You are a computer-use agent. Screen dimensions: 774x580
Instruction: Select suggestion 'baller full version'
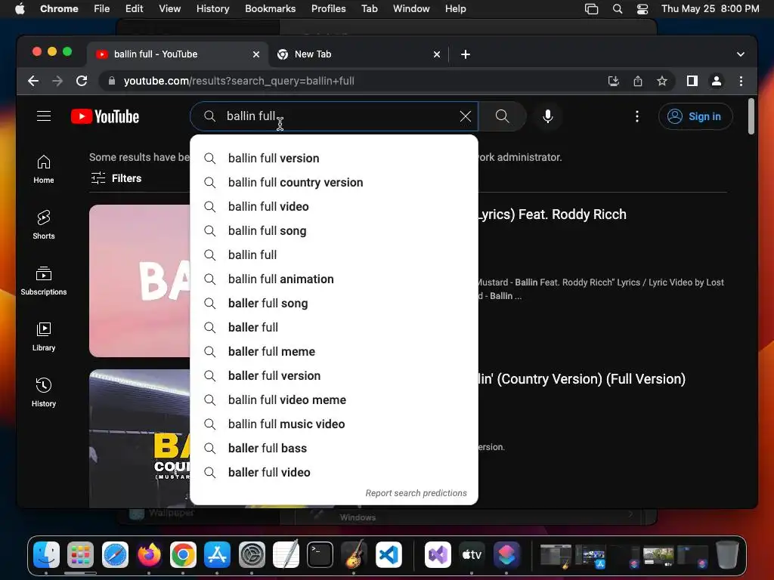pos(333,376)
